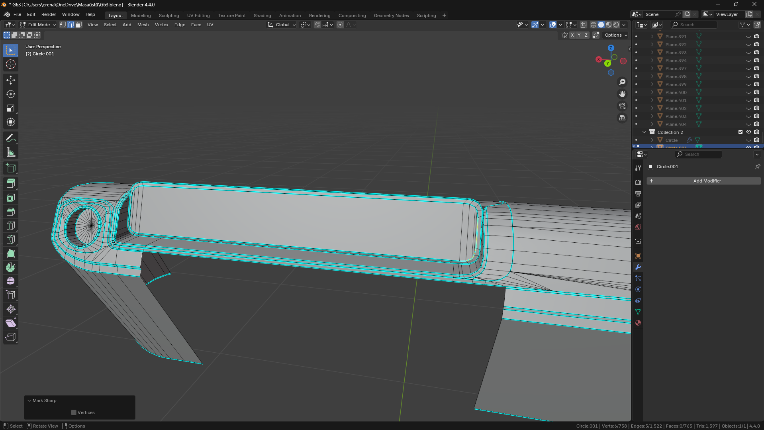Select the Loop Cut tool
Viewport: 764px width, 430px height.
coord(11,226)
